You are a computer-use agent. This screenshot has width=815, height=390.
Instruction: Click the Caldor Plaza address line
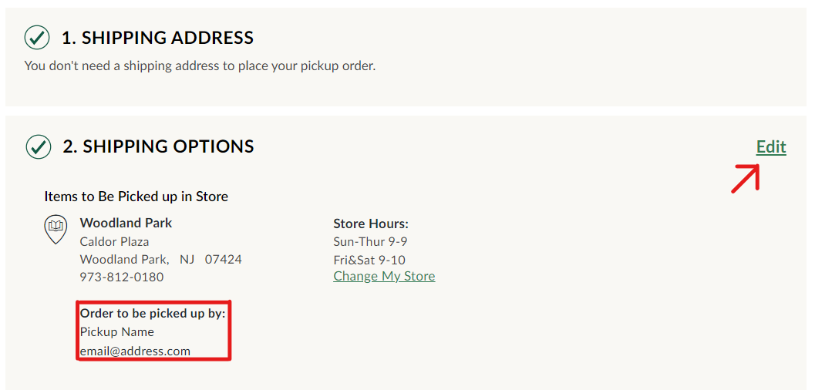(x=114, y=241)
